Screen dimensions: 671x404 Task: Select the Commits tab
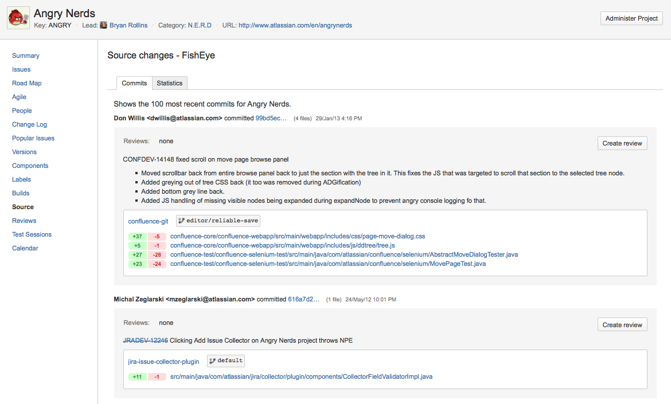click(x=134, y=83)
